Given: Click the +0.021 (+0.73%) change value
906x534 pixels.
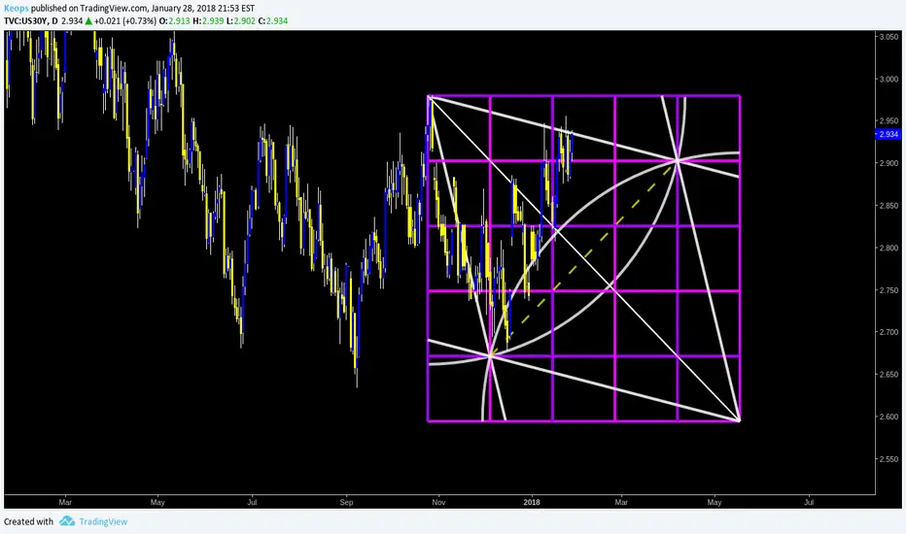Looking at the screenshot, I should coord(125,20).
